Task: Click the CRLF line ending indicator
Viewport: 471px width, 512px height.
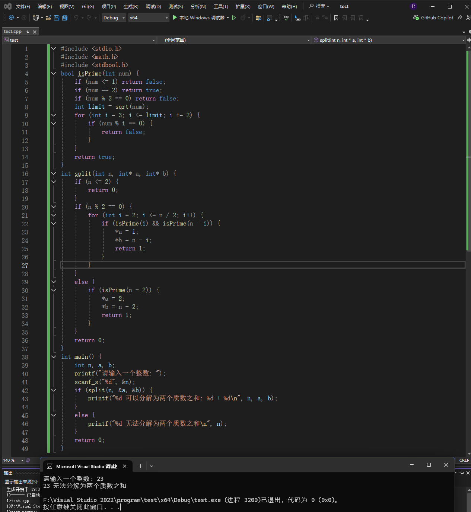Action: 464,460
